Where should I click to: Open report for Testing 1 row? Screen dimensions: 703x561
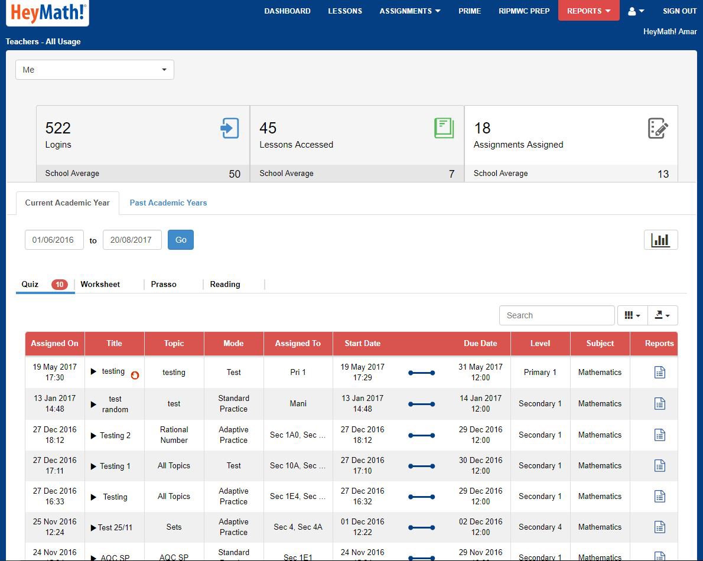click(x=659, y=465)
